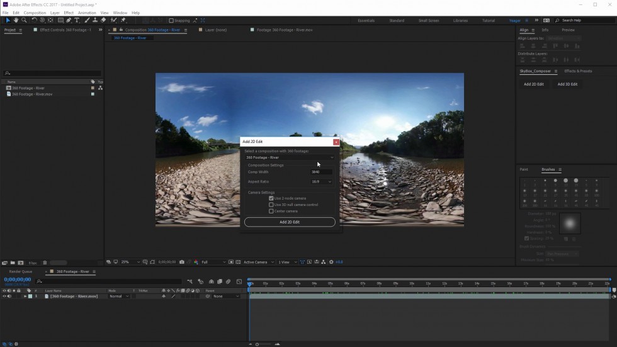Activate the Eraser tool

pyautogui.click(x=103, y=20)
